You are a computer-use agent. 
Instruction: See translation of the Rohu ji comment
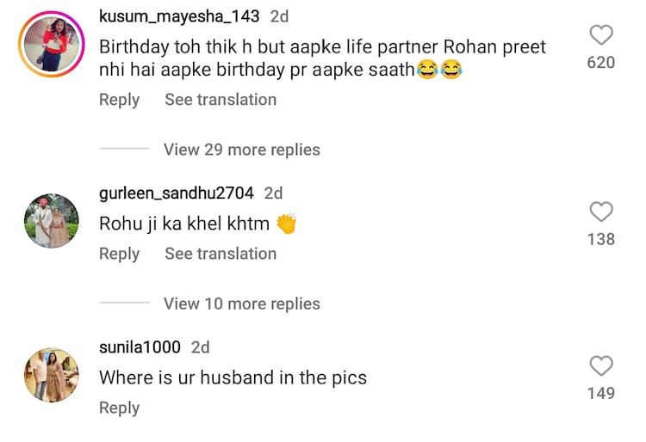click(221, 254)
